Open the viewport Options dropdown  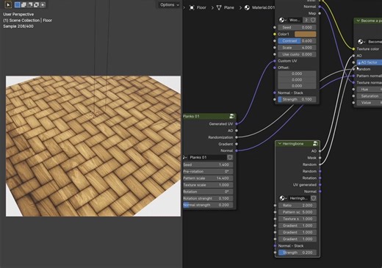(x=170, y=4)
